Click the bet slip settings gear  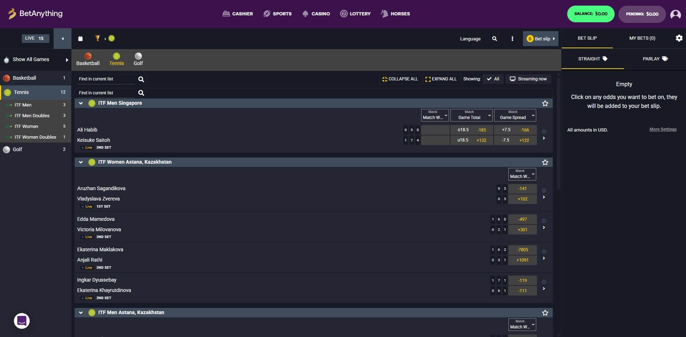pos(679,38)
